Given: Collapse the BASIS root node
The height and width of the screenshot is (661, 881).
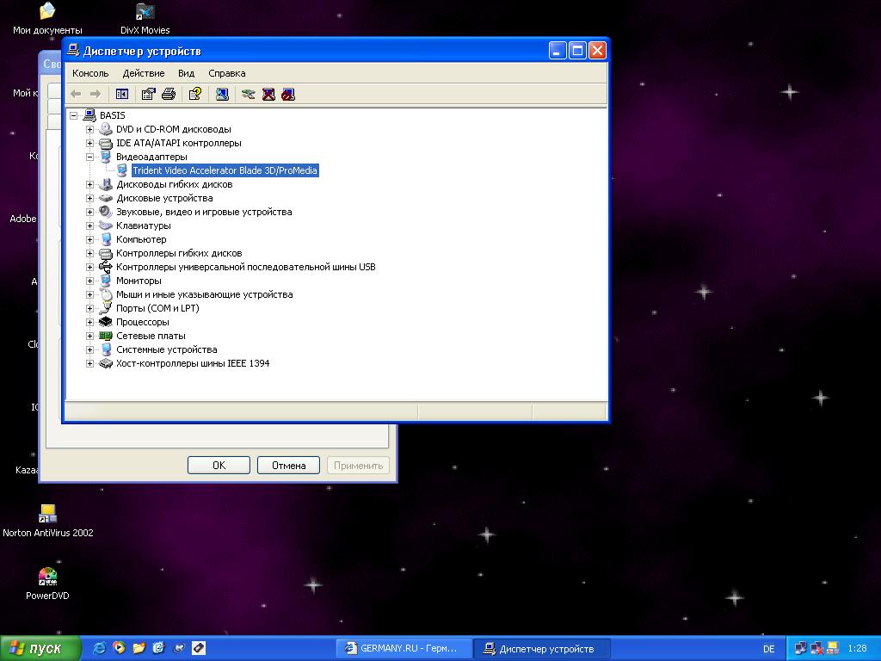Looking at the screenshot, I should click(74, 116).
